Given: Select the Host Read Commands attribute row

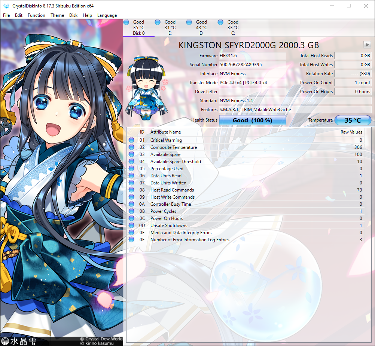Looking at the screenshot, I should click(246, 190).
